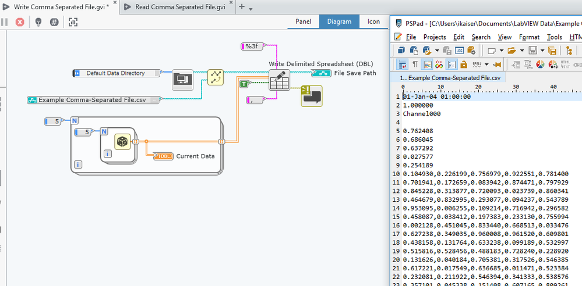Viewport: 582px width, 286px height.
Task: Click the New File icon in PSPad
Action: [x=492, y=50]
